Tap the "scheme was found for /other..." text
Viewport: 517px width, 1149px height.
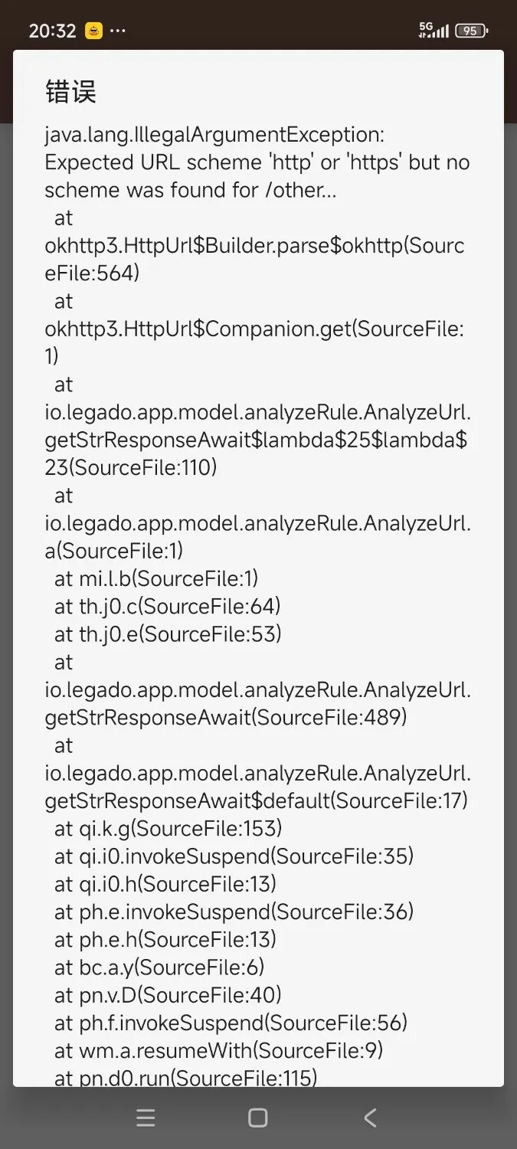190,190
